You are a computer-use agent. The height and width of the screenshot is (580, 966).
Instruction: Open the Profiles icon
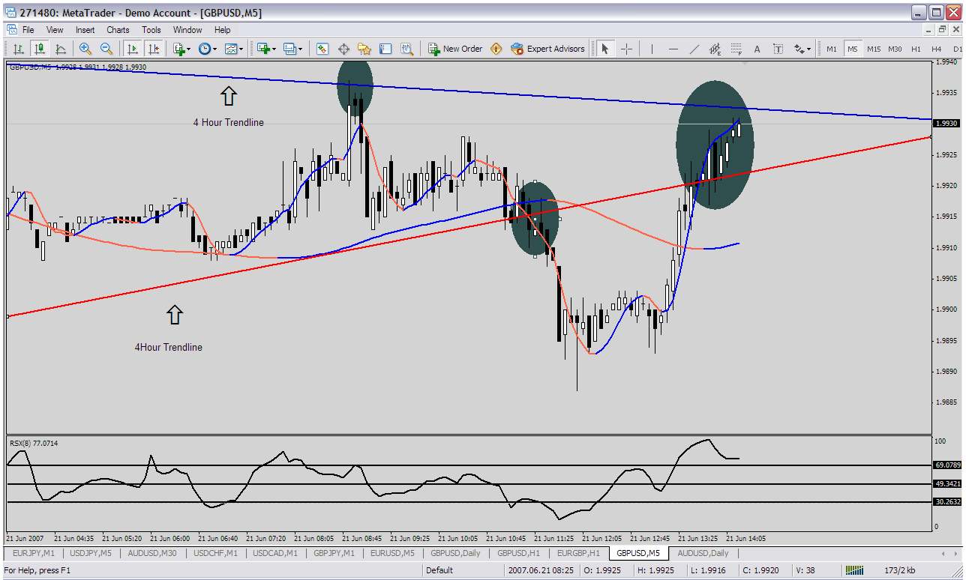point(289,49)
